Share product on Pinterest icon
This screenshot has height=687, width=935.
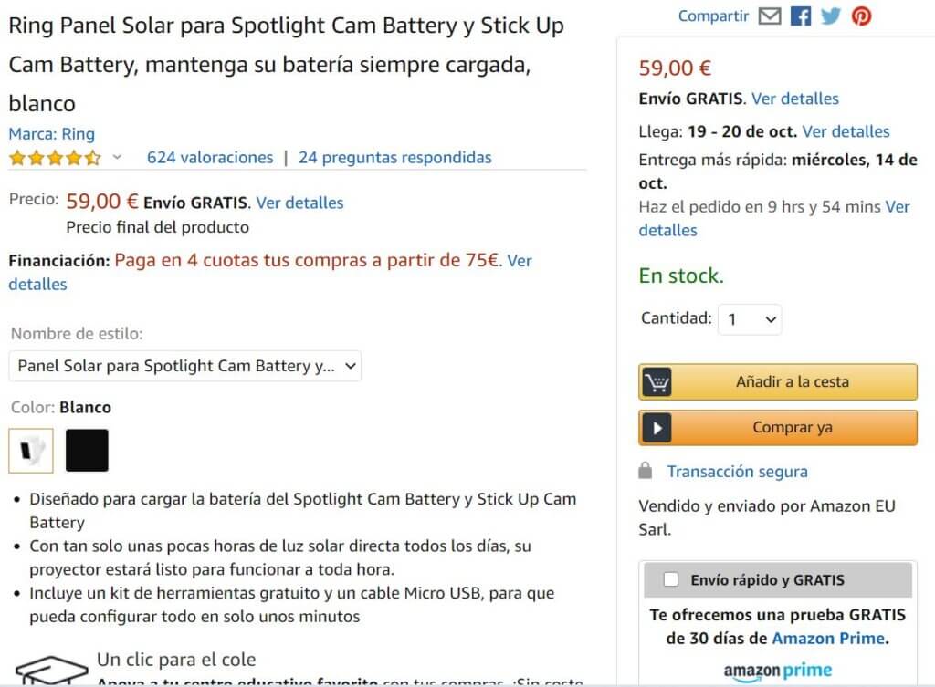[x=861, y=16]
